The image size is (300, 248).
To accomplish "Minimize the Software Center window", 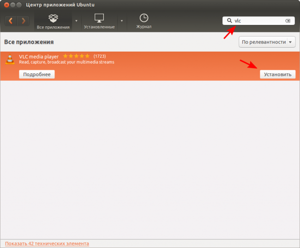I will [x=13, y=5].
